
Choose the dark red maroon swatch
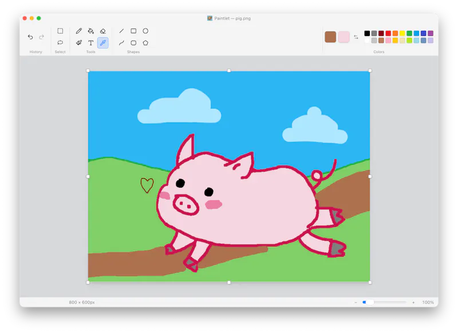[x=381, y=33]
